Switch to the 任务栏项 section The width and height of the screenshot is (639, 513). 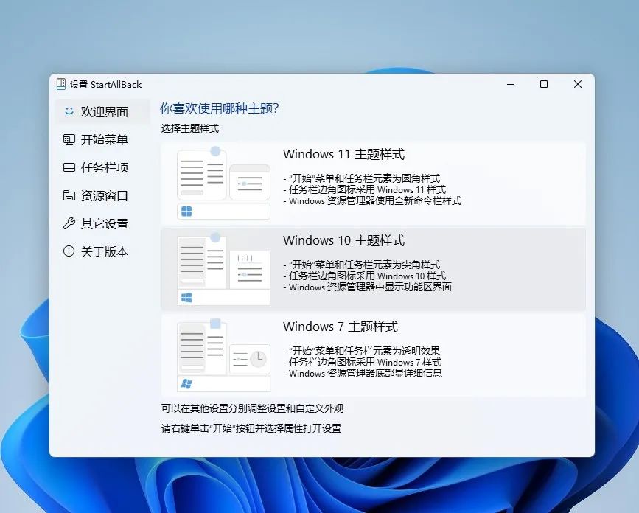(x=102, y=167)
